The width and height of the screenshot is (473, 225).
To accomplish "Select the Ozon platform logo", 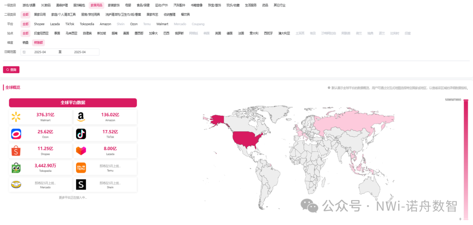I will click(16, 134).
